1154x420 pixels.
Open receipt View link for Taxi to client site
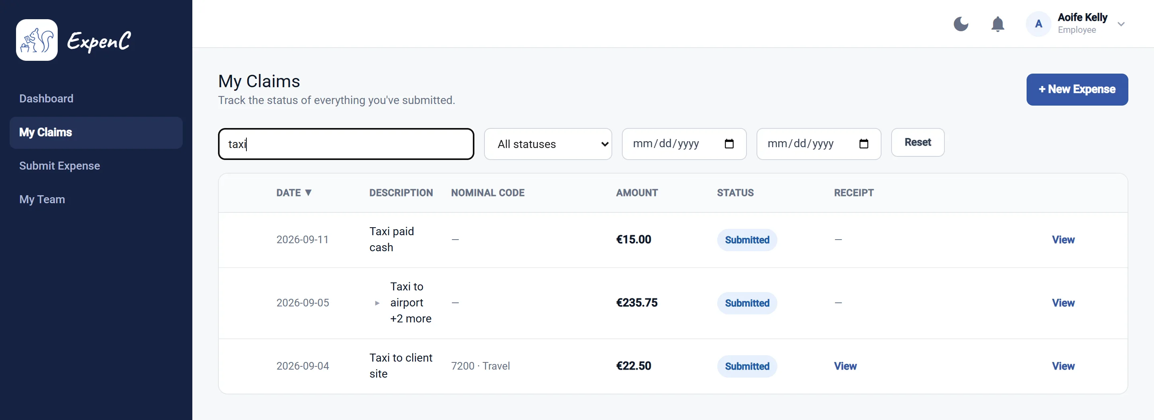[x=845, y=366]
